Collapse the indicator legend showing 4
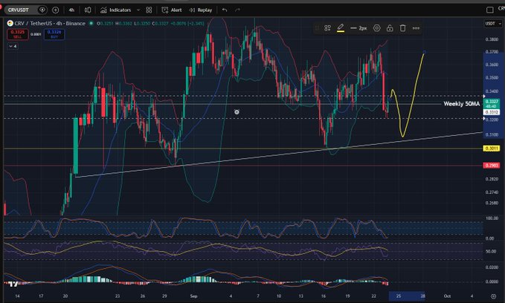Image resolution: width=505 pixels, height=303 pixels. 13,46
